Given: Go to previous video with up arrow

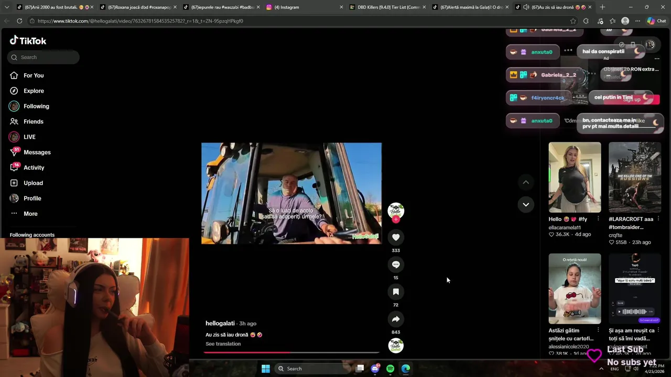Looking at the screenshot, I should pyautogui.click(x=526, y=182).
